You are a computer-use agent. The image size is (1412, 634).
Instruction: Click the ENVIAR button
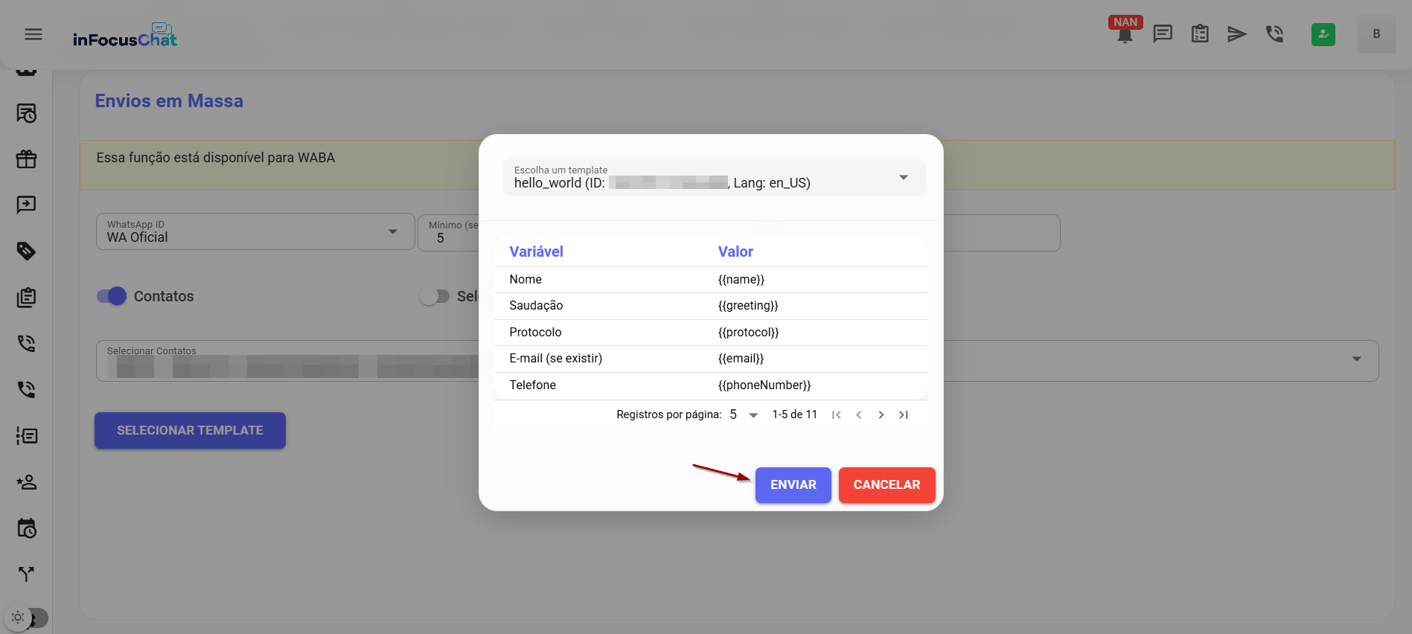[x=793, y=485]
